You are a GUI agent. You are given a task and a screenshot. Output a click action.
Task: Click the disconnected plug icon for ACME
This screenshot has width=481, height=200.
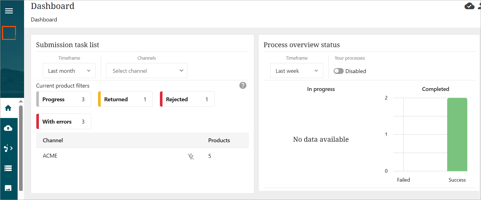pos(191,156)
